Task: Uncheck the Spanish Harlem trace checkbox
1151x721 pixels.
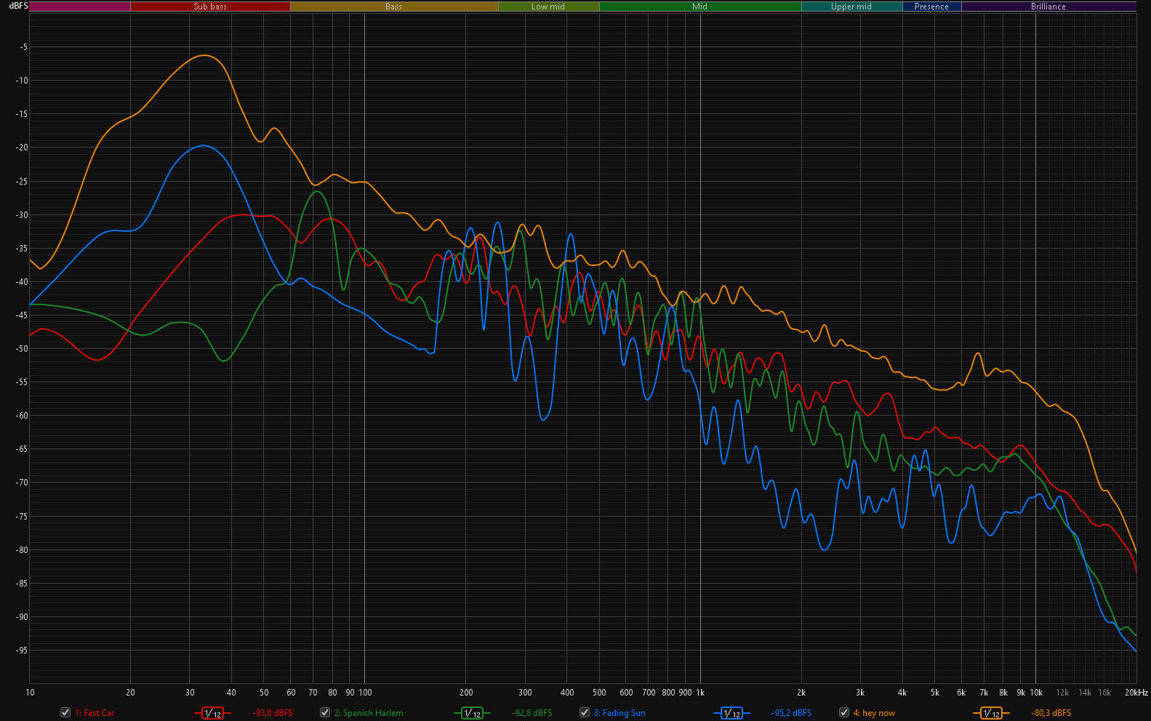Action: [325, 712]
